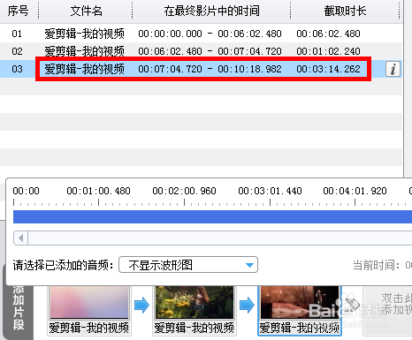Viewport: 412px width, 340px height.
Task: Click time range 00:00:00.000 - 00:06:02.480
Action: pyautogui.click(x=210, y=34)
